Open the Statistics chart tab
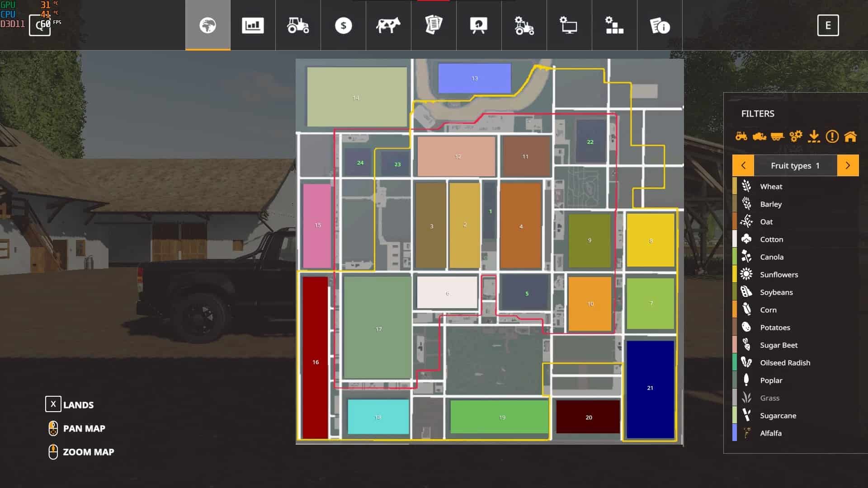Image resolution: width=868 pixels, height=488 pixels. 253,25
